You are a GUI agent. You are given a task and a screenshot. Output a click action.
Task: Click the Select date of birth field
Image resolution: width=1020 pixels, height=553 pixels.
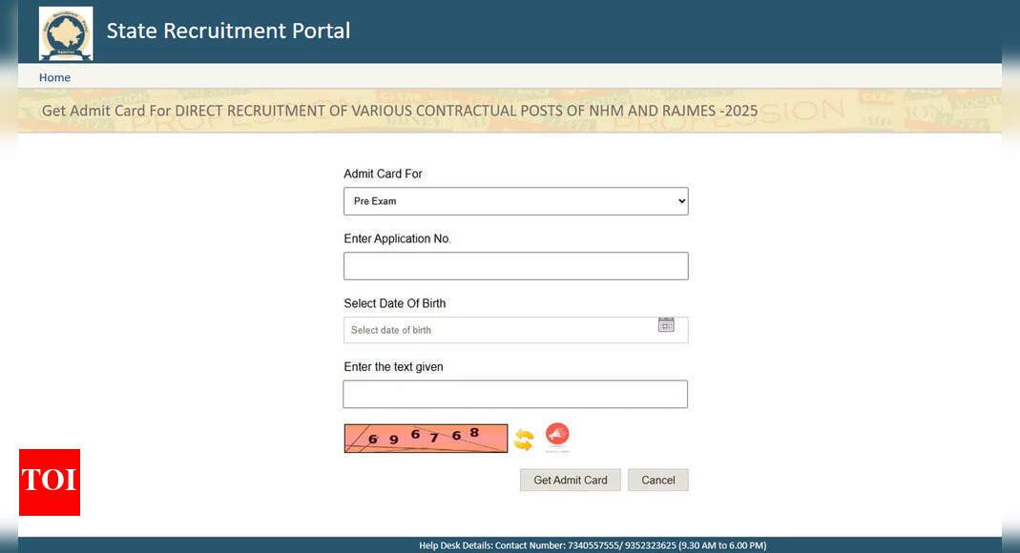click(496, 330)
